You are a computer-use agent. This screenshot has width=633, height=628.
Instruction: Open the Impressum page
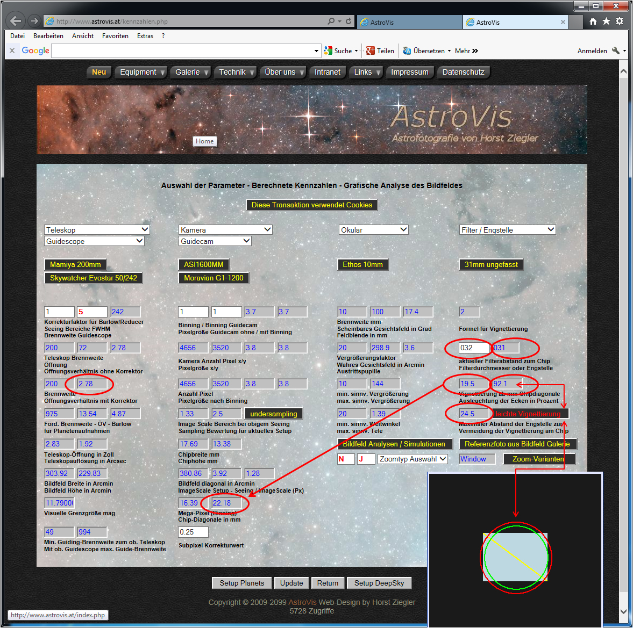tap(410, 72)
